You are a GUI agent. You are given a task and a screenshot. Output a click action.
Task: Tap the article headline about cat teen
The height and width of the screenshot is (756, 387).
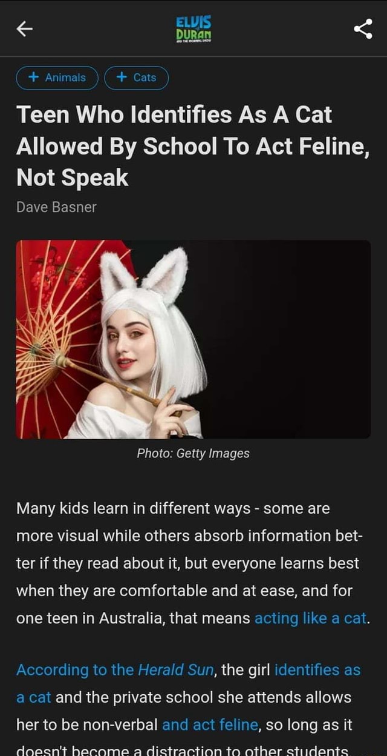click(192, 146)
